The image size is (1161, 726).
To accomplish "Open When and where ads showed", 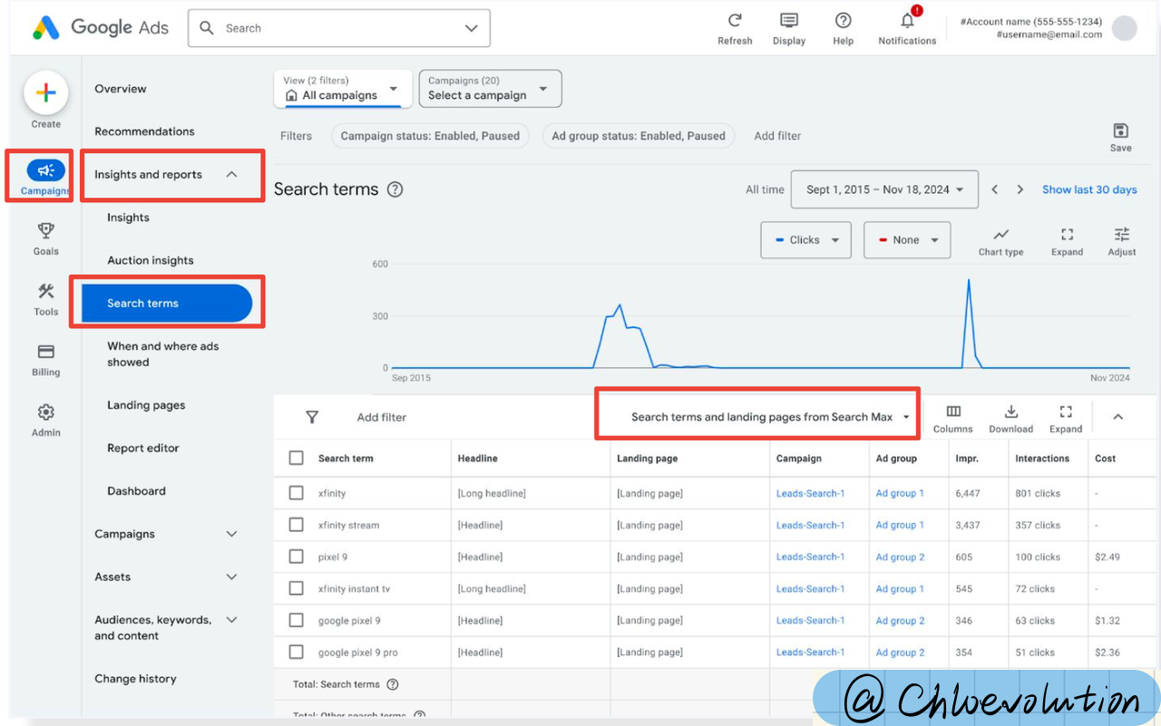I will [163, 354].
